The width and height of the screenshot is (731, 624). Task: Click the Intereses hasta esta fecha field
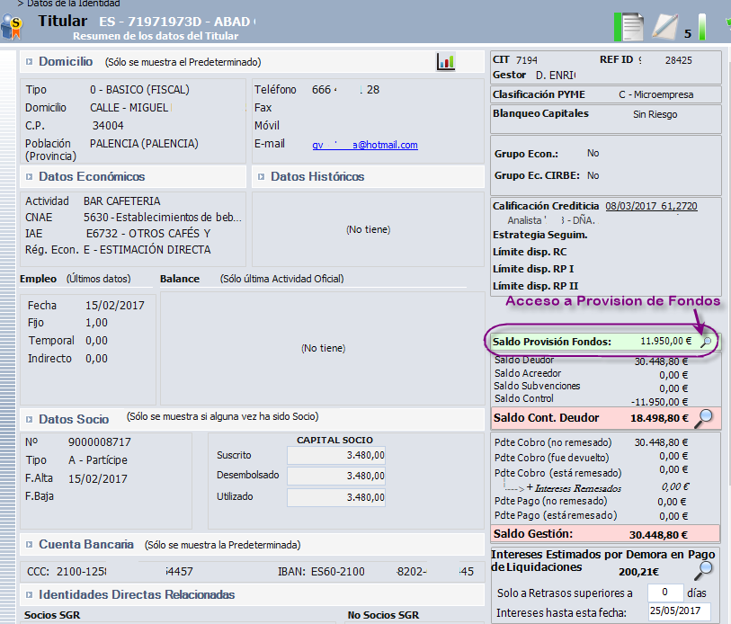coord(679,611)
